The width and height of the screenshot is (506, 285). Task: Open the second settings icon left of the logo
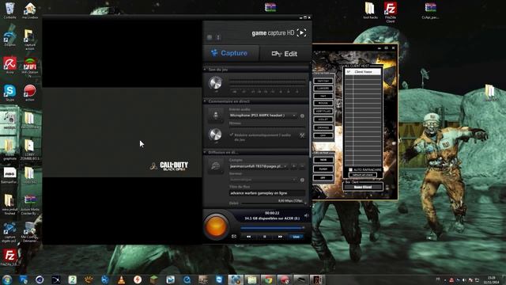218,37
